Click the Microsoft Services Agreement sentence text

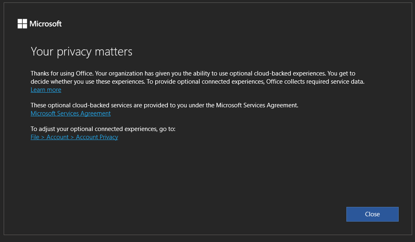(164, 105)
